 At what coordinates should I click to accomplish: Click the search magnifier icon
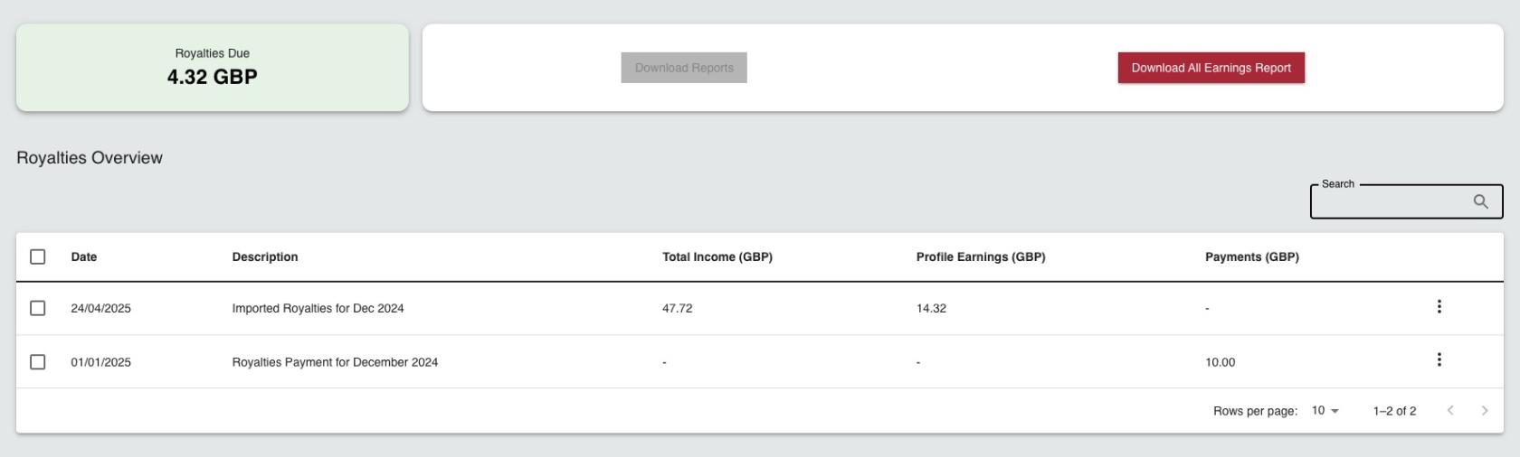1480,201
